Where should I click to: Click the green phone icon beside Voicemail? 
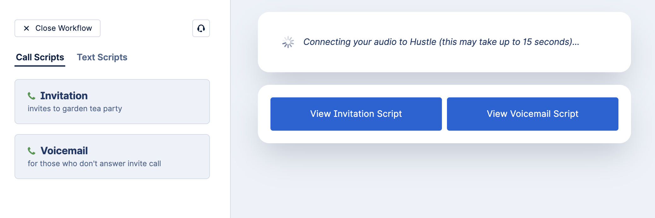[32, 151]
